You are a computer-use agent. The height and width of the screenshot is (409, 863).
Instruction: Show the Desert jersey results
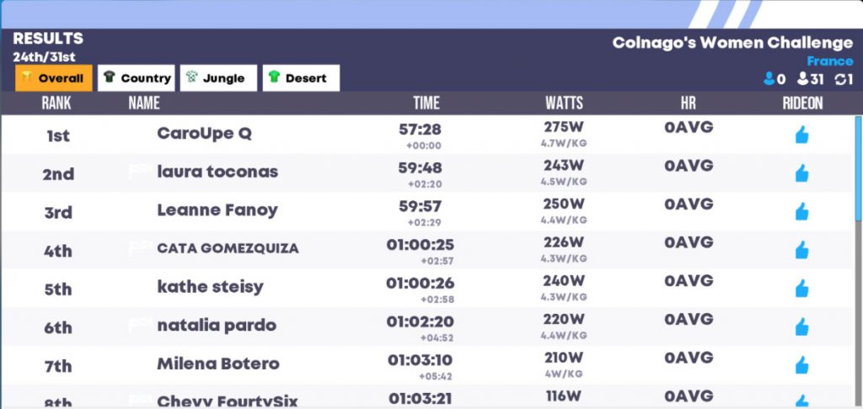tap(301, 78)
